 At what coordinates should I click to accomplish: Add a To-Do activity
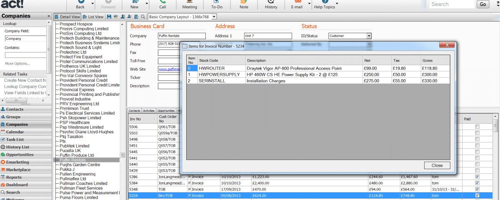[x=217, y=5]
